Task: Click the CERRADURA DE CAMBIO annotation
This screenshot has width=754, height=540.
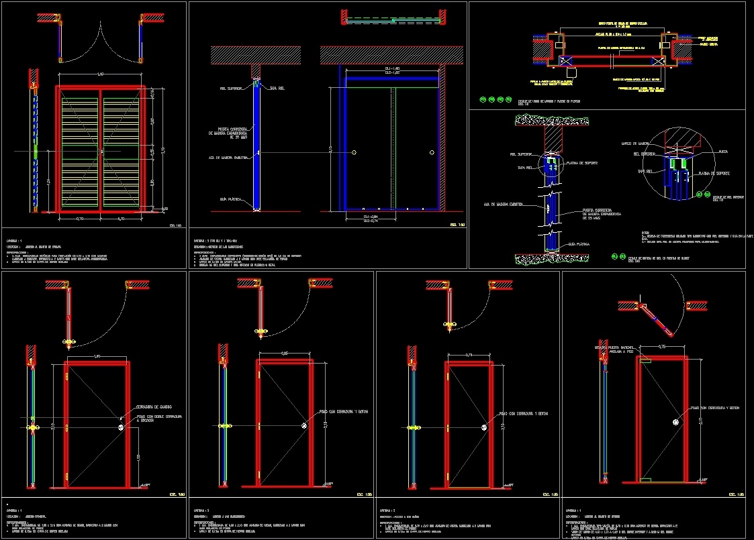Action: pyautogui.click(x=153, y=407)
